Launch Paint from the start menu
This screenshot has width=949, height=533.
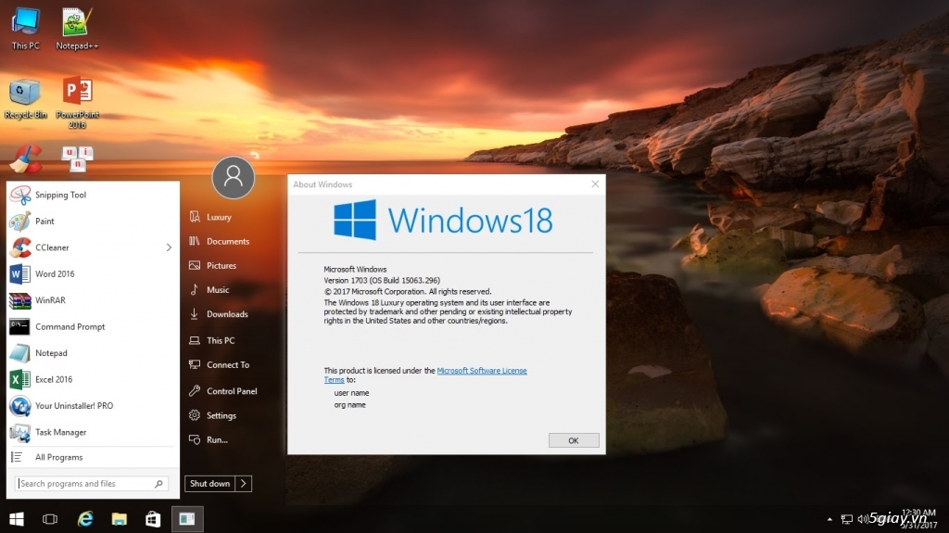[44, 222]
